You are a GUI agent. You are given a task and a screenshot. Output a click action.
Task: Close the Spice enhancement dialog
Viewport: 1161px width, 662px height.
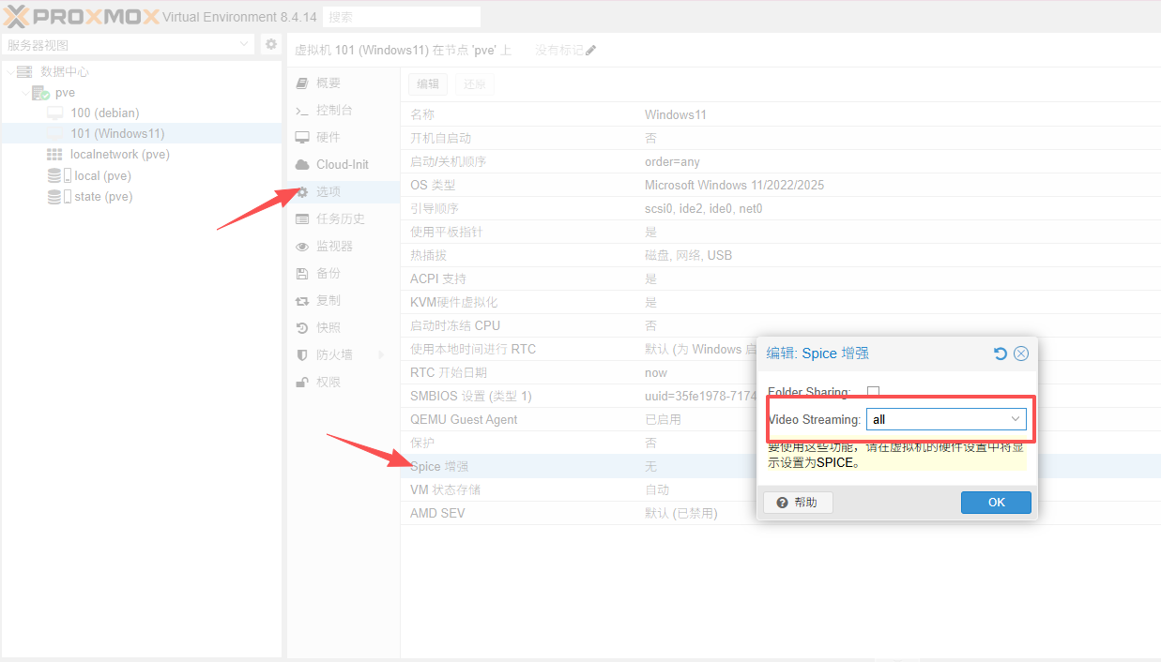coord(1021,354)
